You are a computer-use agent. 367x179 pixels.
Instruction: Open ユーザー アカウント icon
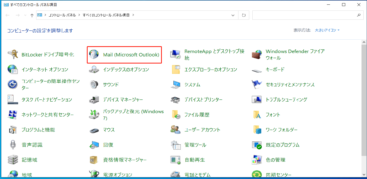point(175,130)
